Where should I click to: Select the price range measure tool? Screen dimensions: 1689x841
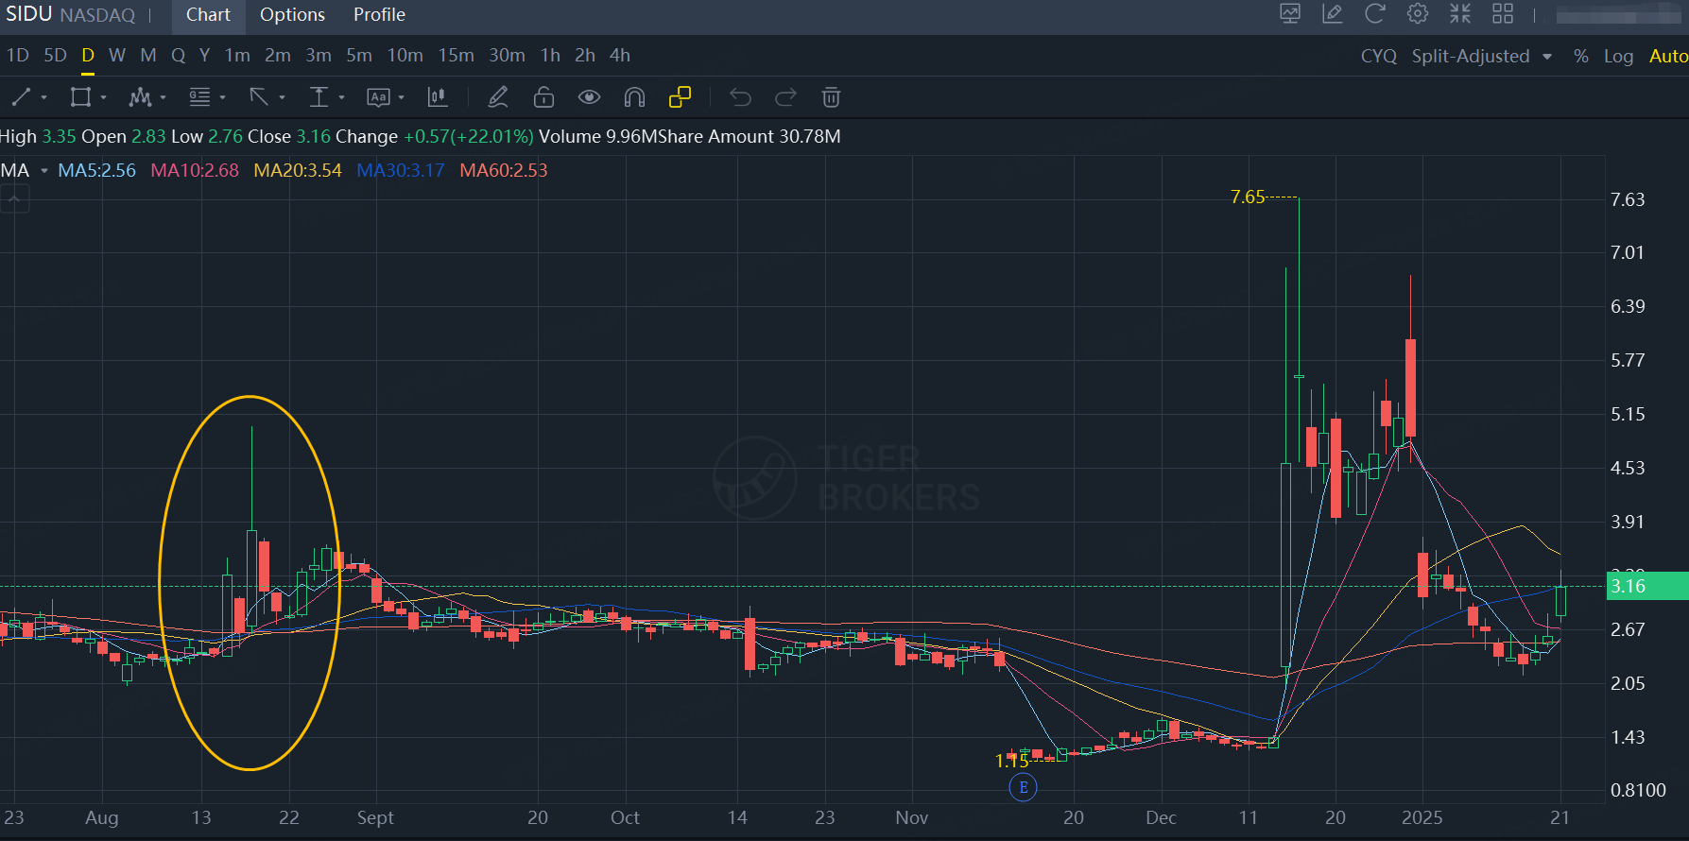pos(319,97)
